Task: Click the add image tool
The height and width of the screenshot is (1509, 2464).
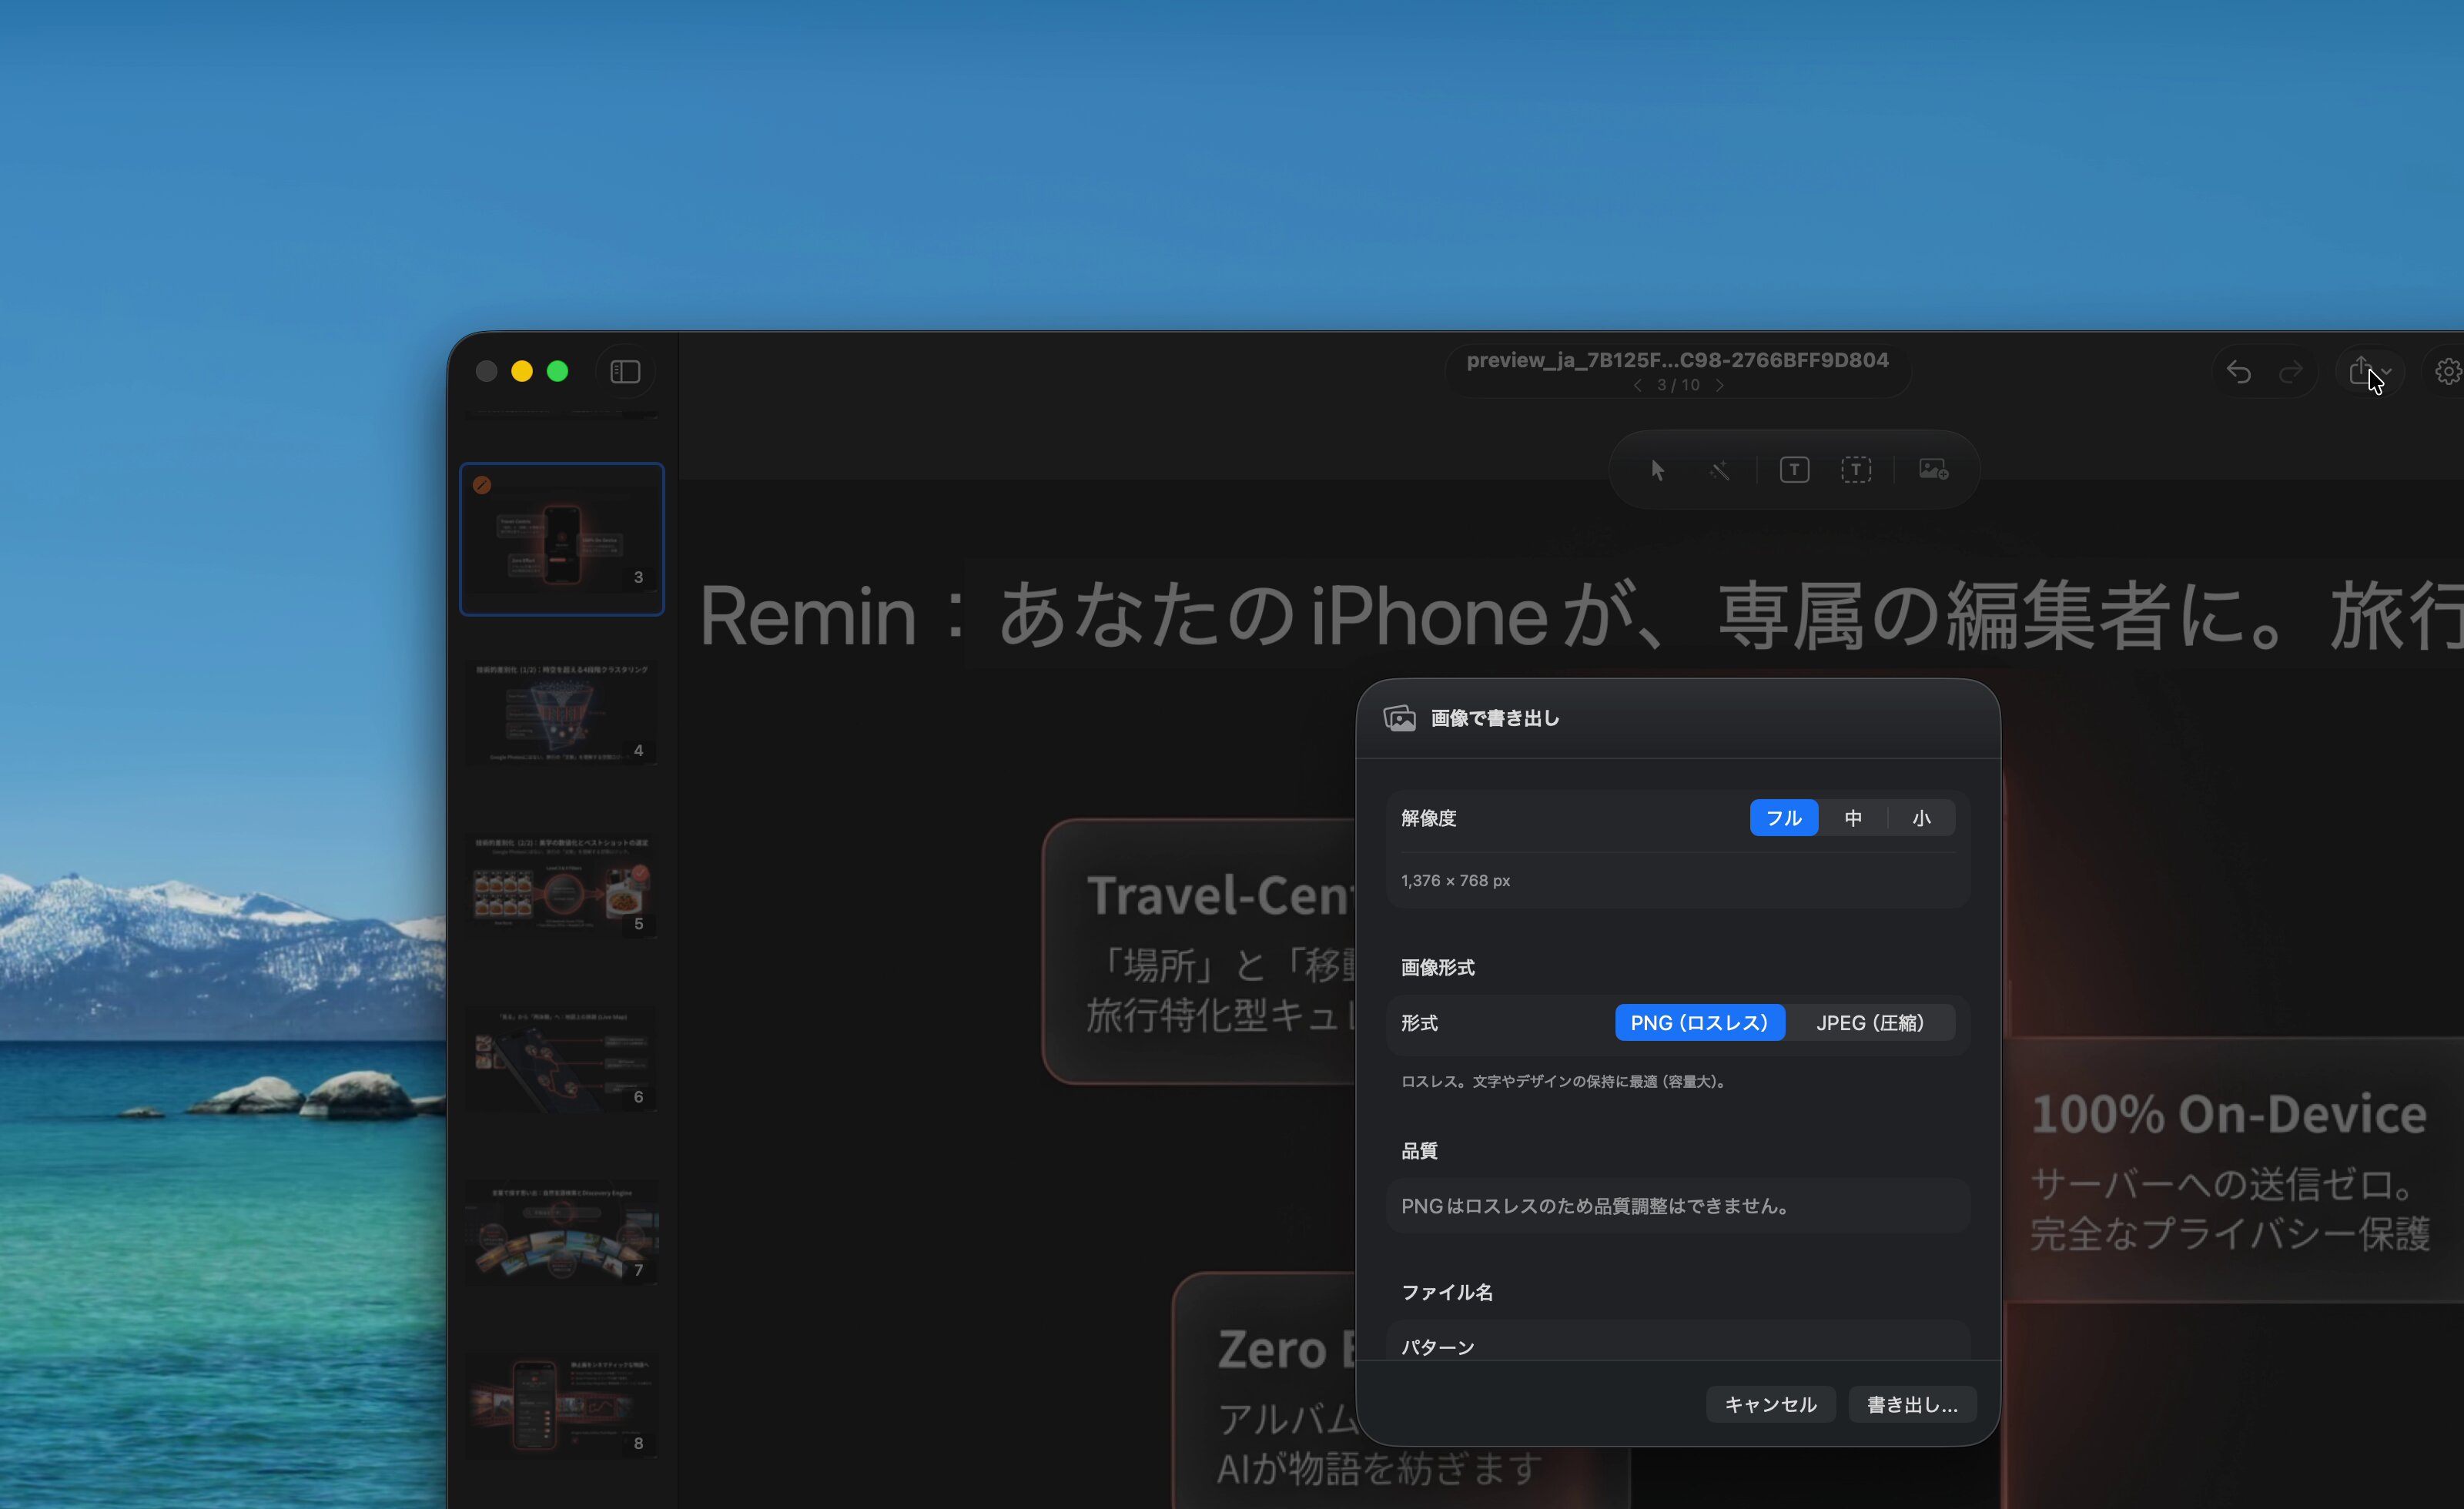Action: pos(1933,470)
